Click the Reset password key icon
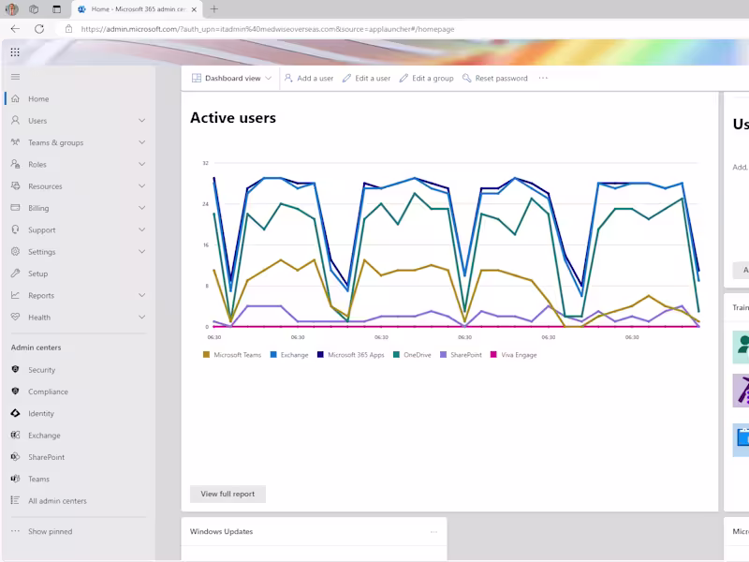 click(x=466, y=78)
